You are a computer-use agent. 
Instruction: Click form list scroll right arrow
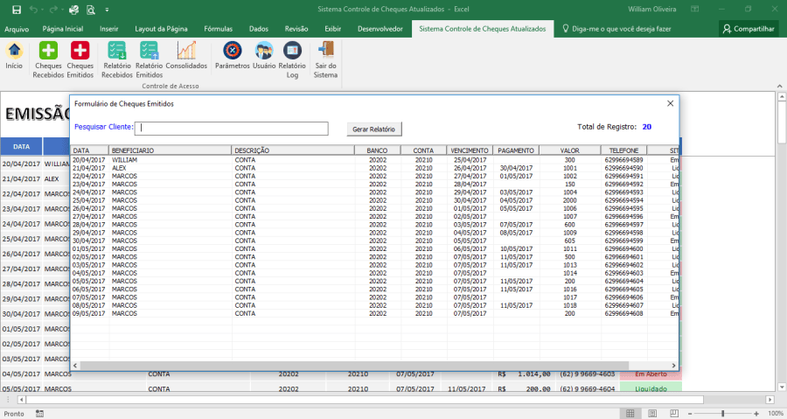(x=673, y=366)
